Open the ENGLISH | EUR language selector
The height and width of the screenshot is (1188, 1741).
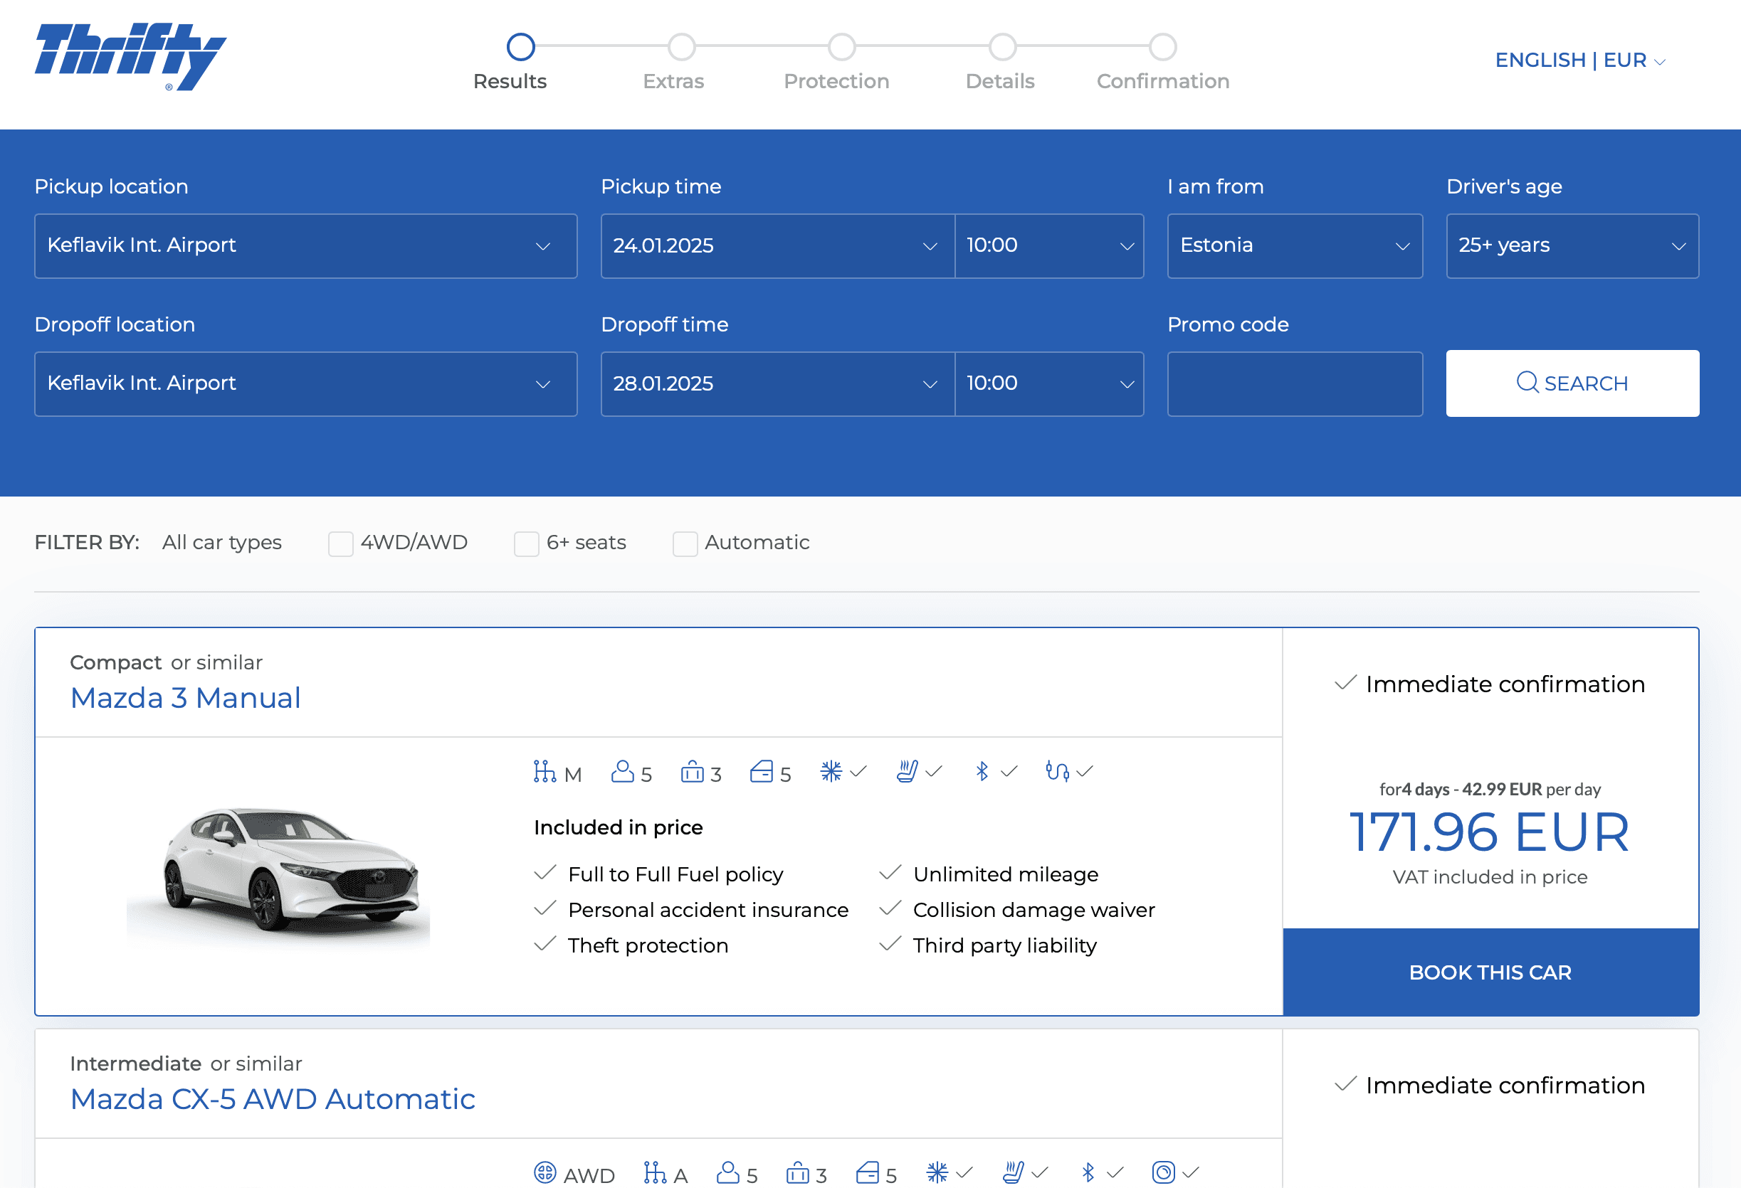tap(1581, 60)
